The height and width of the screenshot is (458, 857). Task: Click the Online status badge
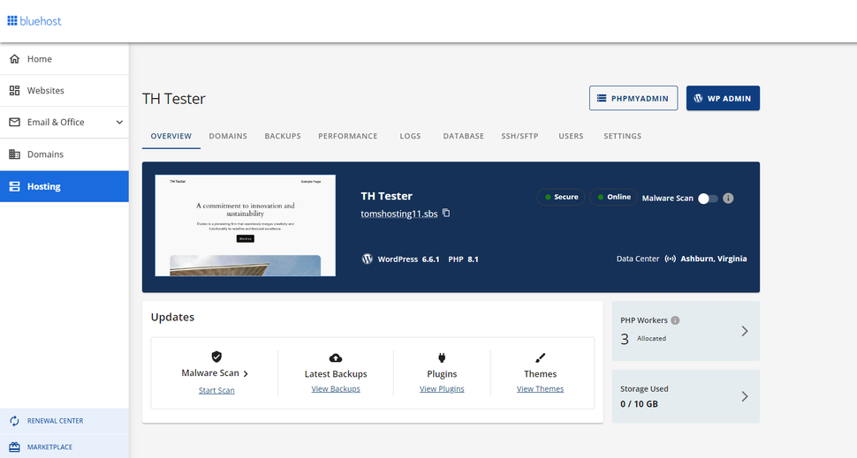(x=613, y=197)
